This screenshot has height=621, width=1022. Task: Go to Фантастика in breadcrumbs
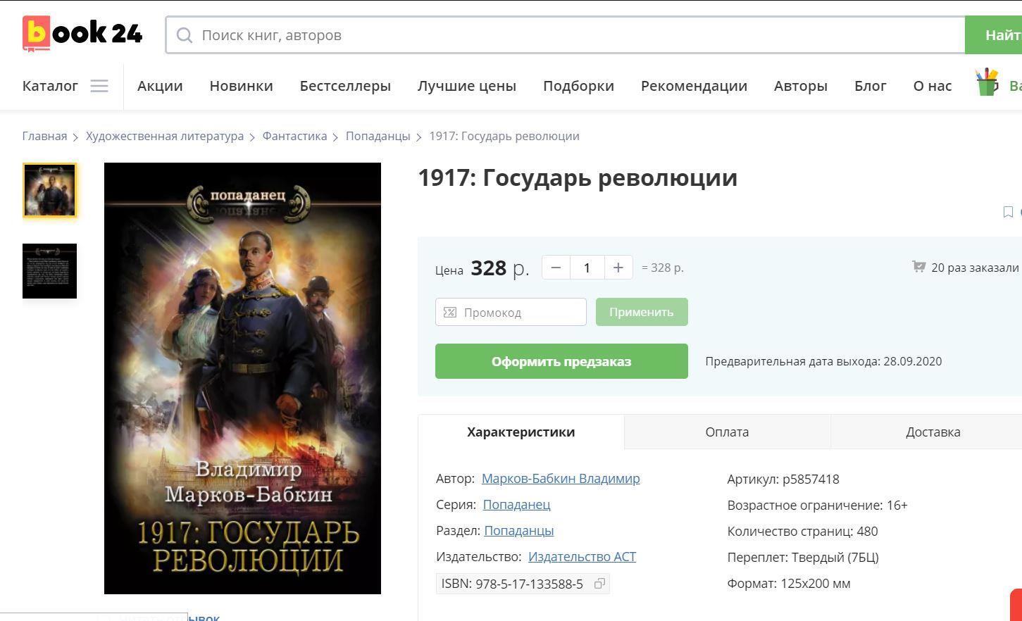click(x=294, y=136)
